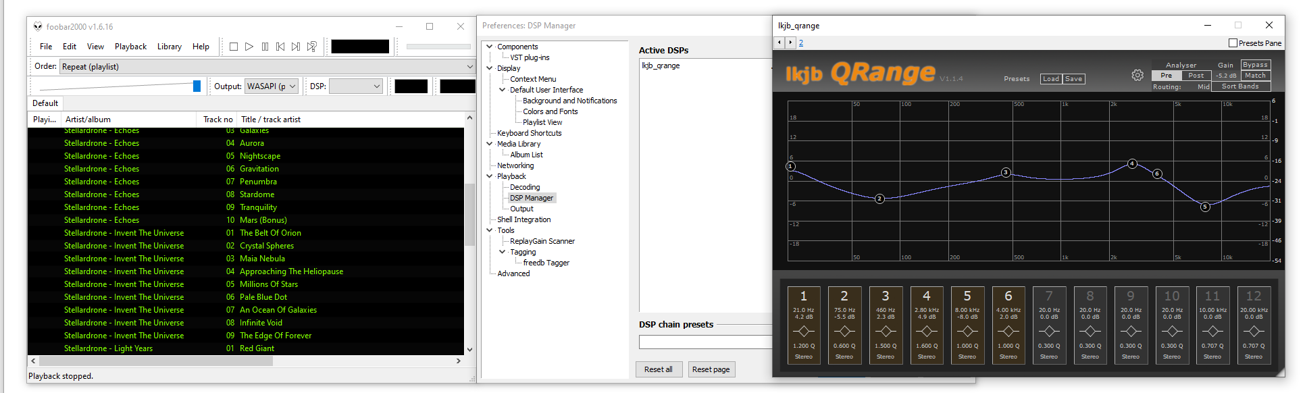Image resolution: width=1305 pixels, height=393 pixels.
Task: Click band 3 filter shape icon
Action: tap(886, 331)
